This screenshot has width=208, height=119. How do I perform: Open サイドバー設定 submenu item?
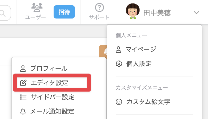(x=53, y=97)
